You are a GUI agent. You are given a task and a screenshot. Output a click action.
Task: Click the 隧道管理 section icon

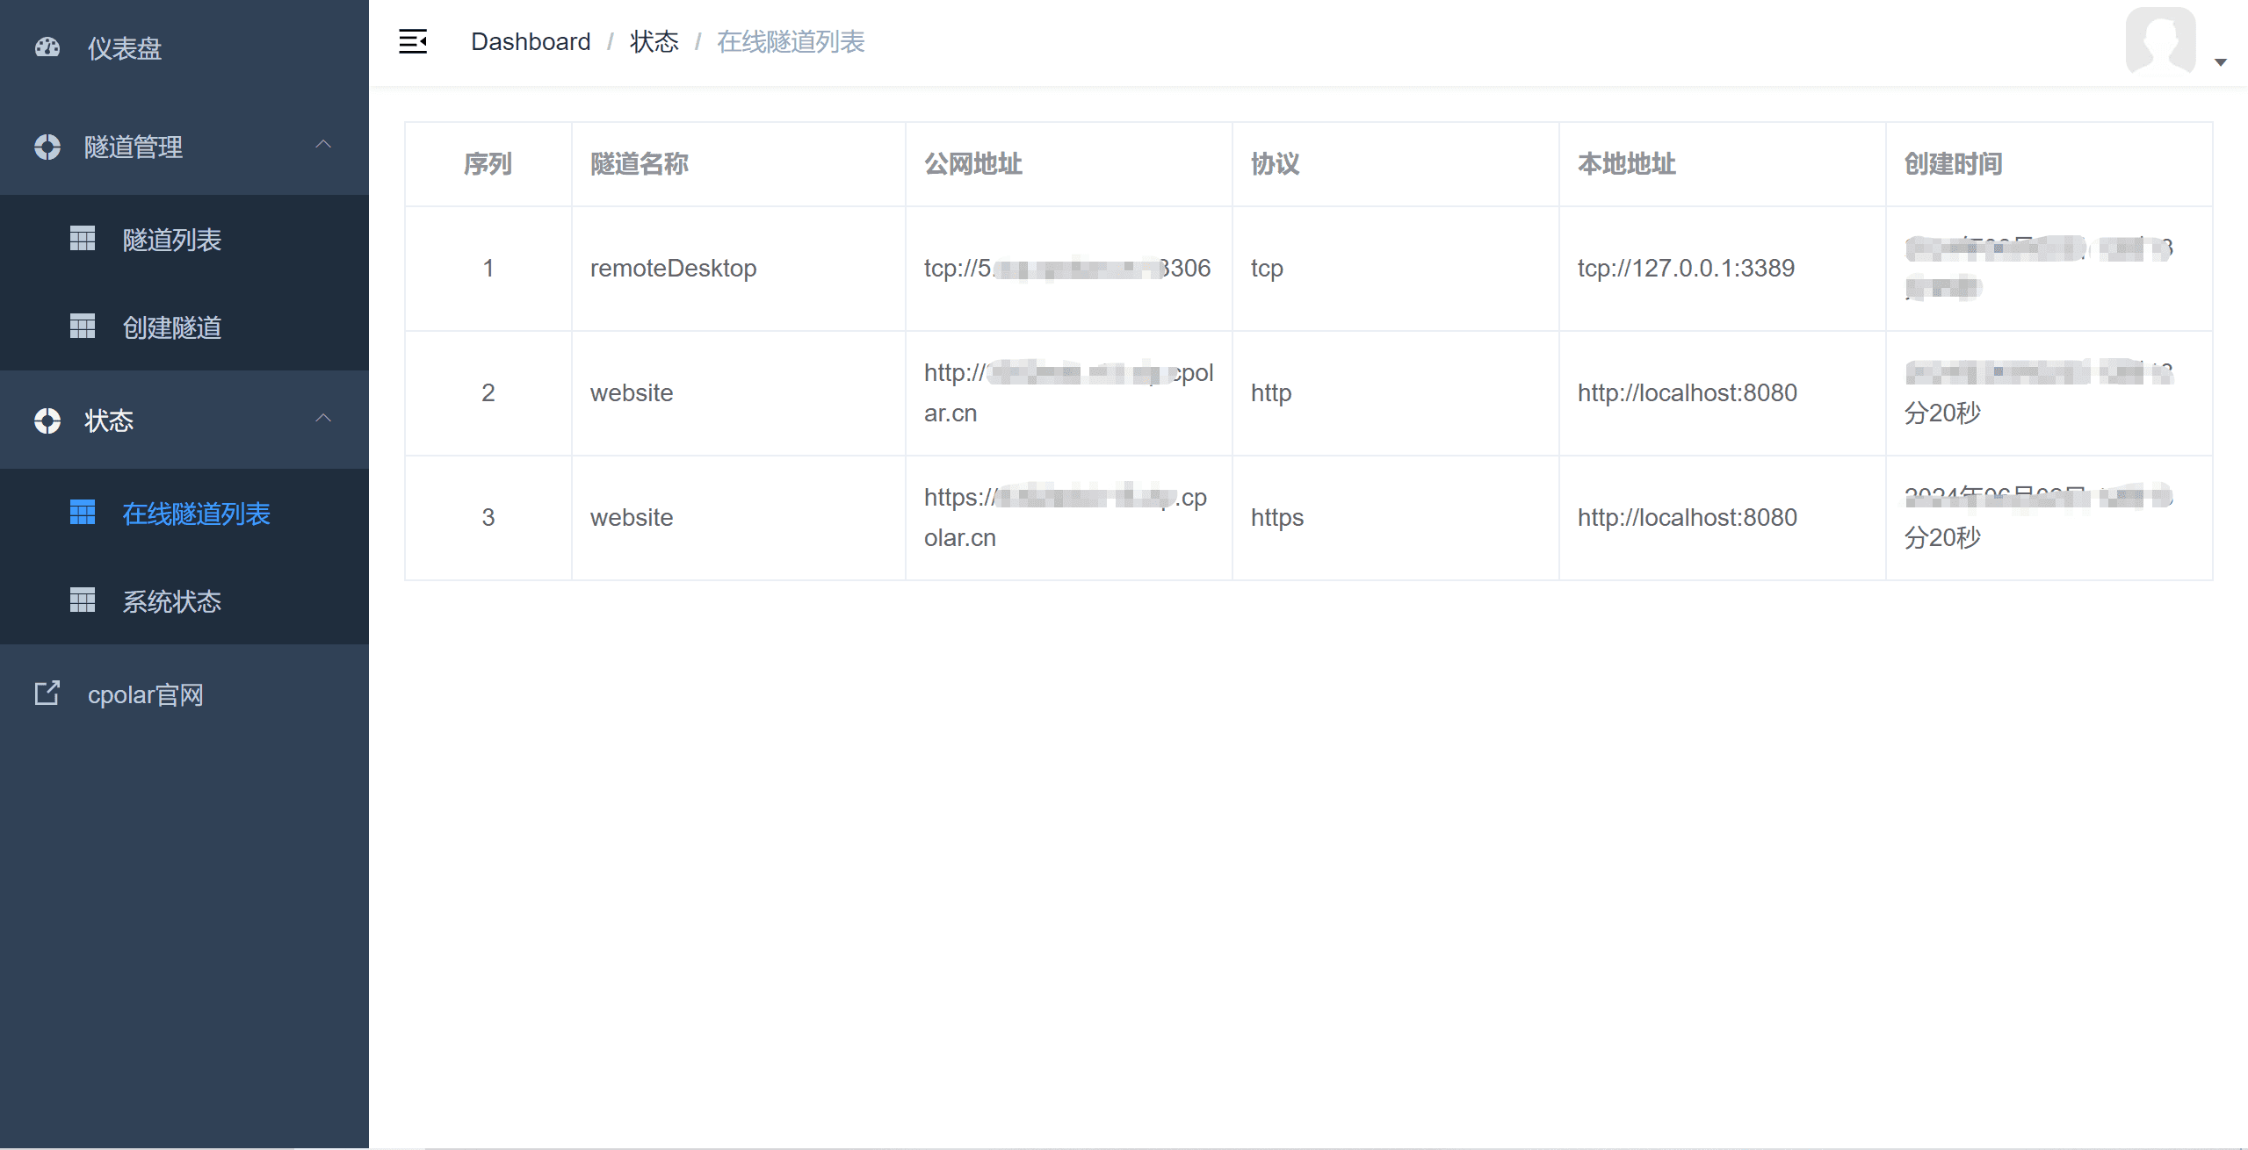click(47, 147)
